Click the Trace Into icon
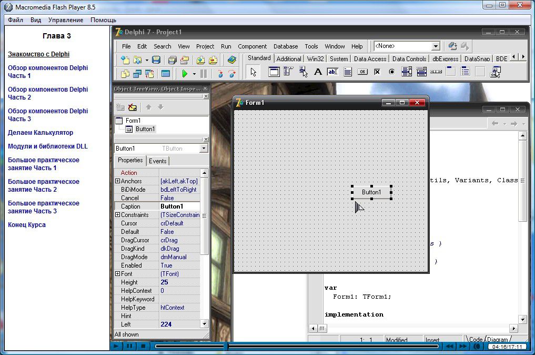Screen dimensions: 535x355 click(220, 73)
